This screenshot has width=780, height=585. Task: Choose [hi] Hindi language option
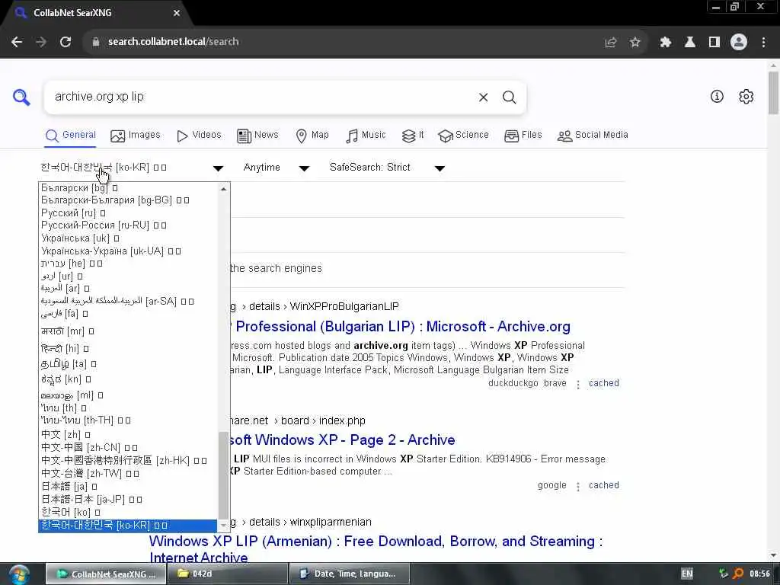(x=128, y=349)
